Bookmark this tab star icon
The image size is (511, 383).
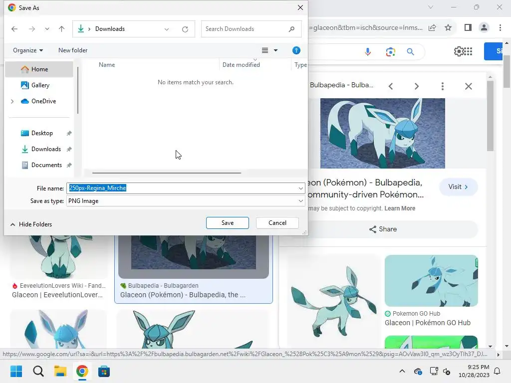pos(448,28)
